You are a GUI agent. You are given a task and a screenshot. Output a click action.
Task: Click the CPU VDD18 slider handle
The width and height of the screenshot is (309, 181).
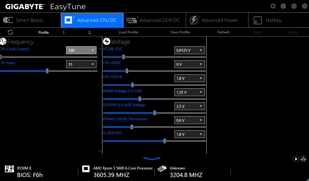click(x=132, y=85)
